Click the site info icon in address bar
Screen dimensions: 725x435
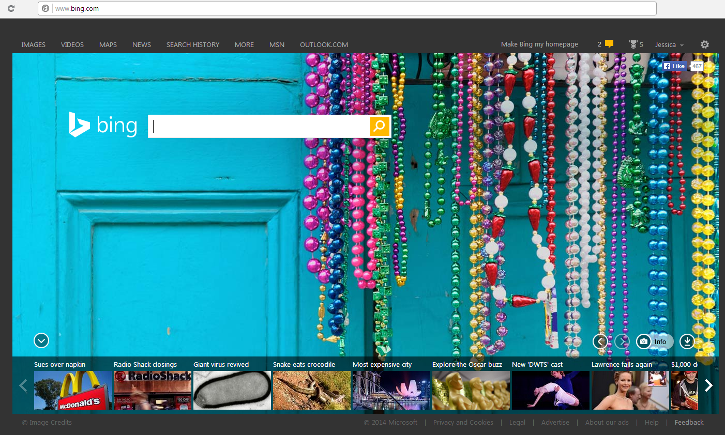coord(46,8)
